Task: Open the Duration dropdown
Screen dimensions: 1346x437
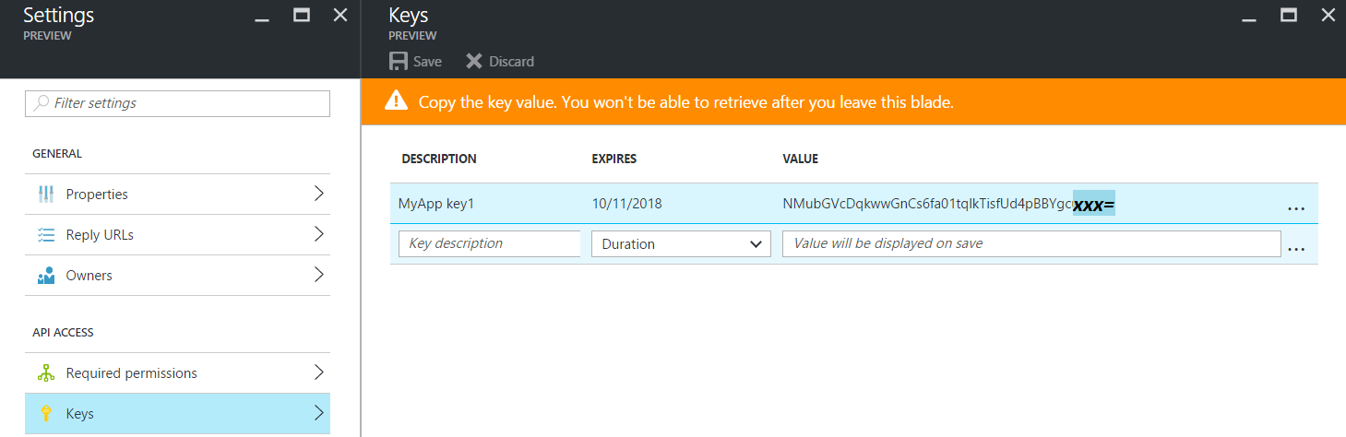Action: tap(681, 244)
